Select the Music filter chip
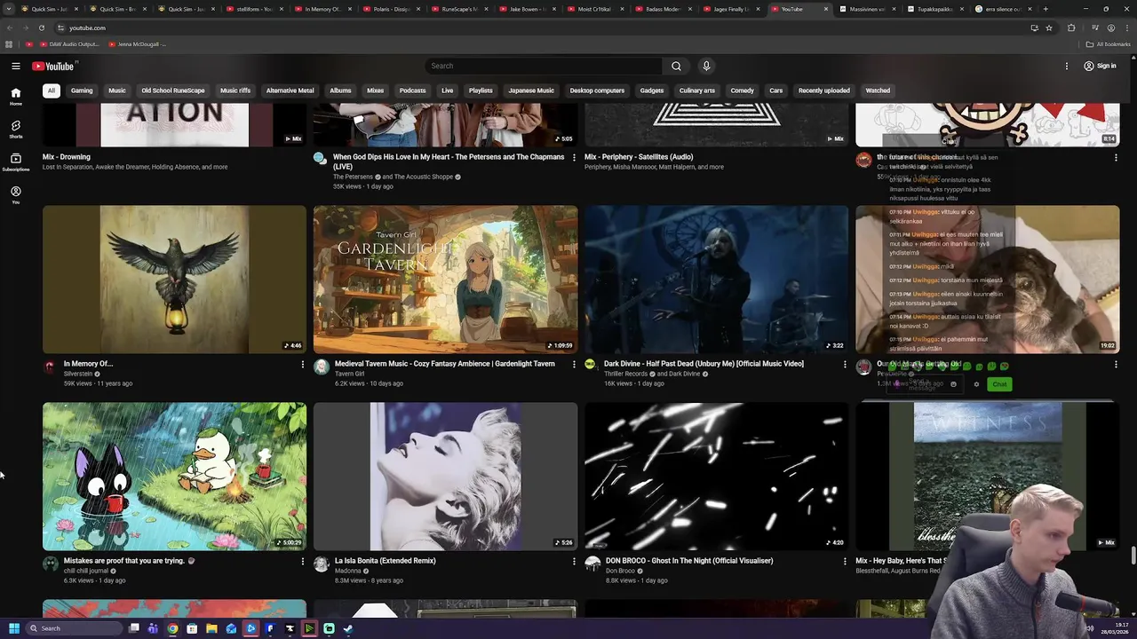The height and width of the screenshot is (639, 1137). click(117, 91)
